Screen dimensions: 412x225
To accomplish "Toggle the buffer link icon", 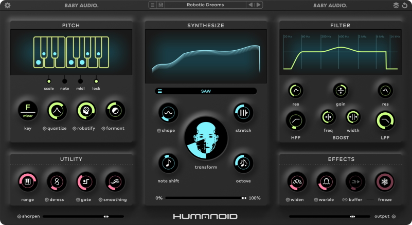I will coord(345,200).
